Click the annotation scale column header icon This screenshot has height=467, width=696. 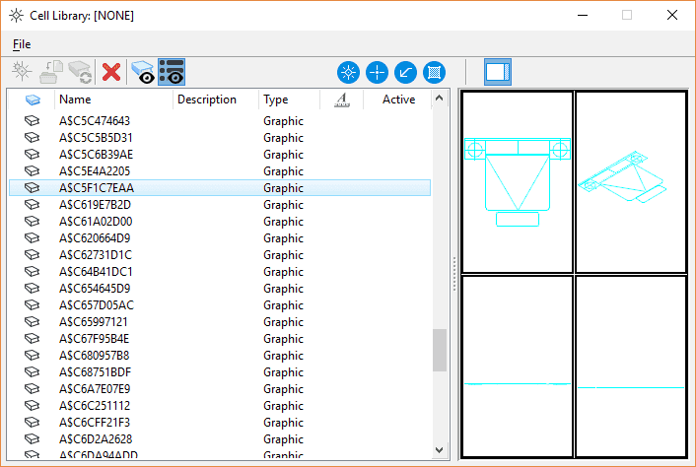[x=341, y=100]
